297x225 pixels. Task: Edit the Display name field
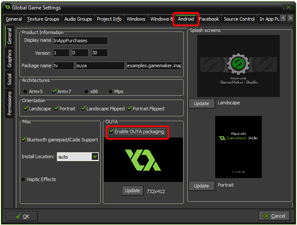click(x=80, y=41)
